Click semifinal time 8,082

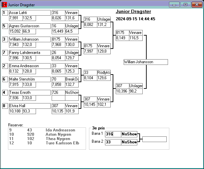click(x=90, y=25)
